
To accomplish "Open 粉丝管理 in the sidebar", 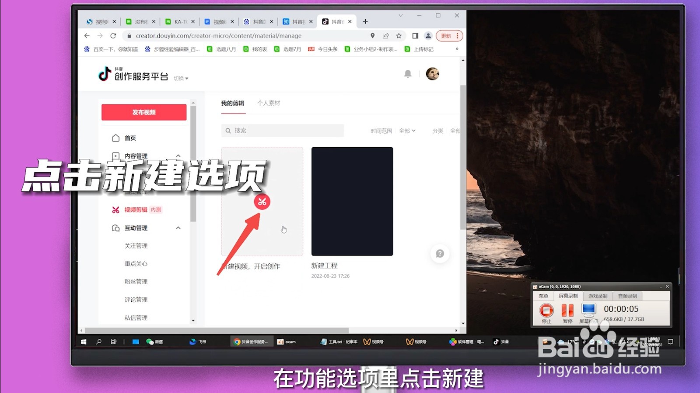I will click(x=136, y=282).
